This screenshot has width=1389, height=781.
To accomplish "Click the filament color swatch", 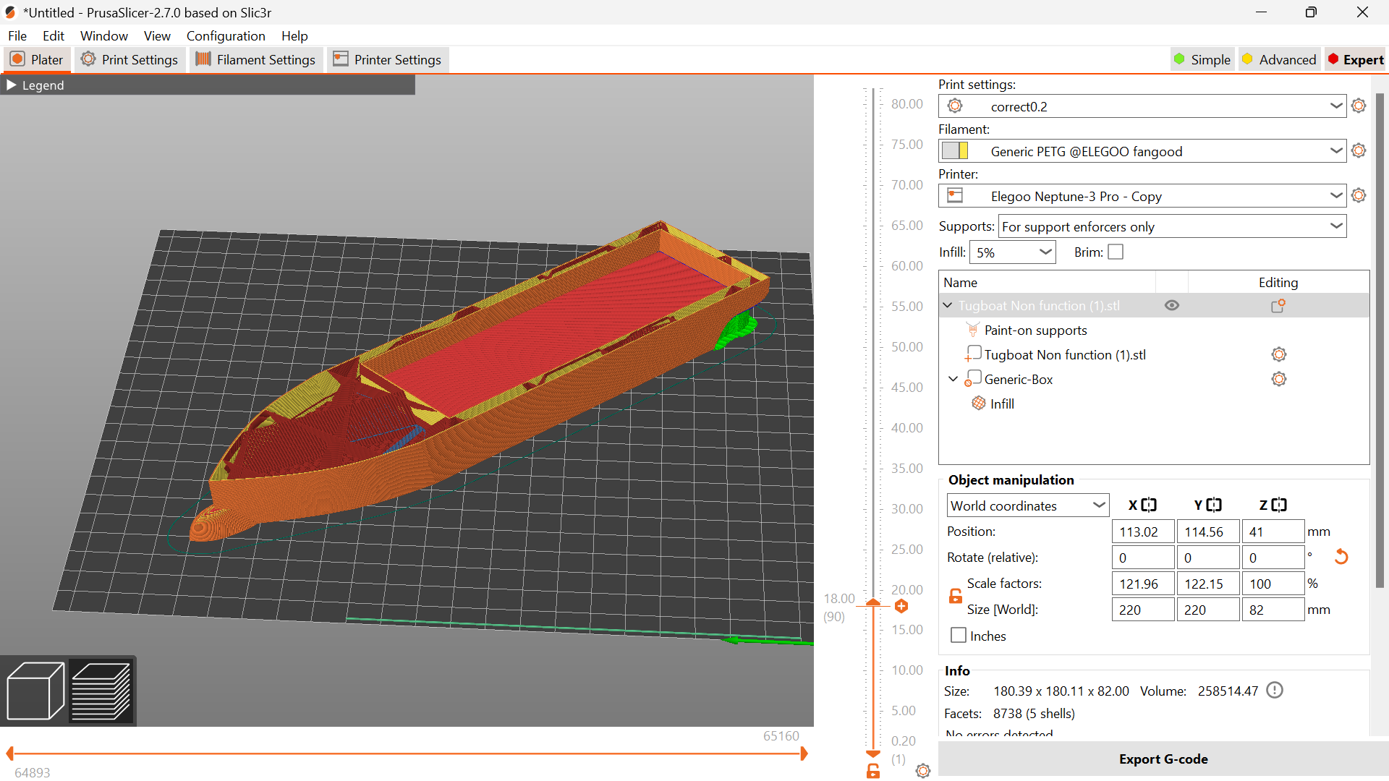I will (x=956, y=150).
